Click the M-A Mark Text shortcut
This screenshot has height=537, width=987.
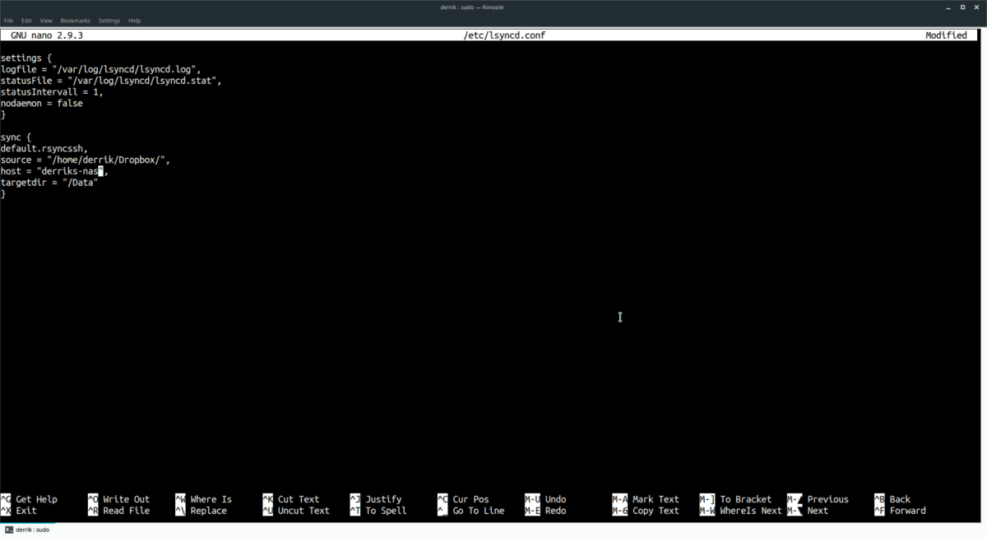(x=646, y=499)
